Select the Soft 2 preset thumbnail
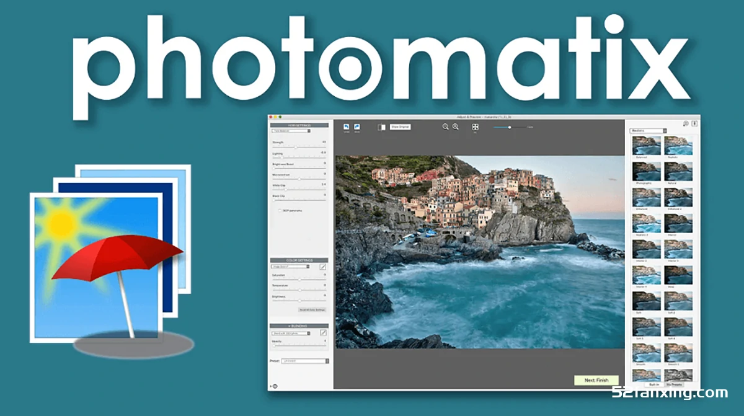This screenshot has height=416, width=744. (678, 301)
